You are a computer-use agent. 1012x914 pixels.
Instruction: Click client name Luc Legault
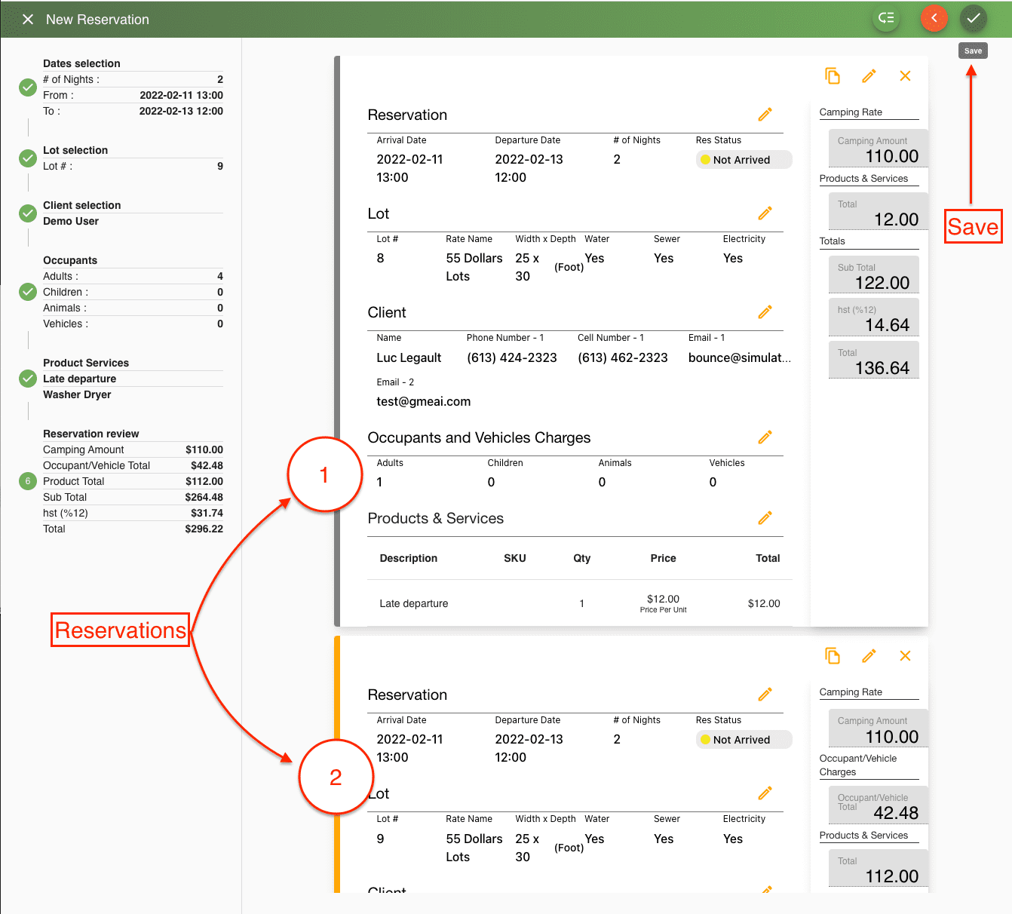pyautogui.click(x=409, y=357)
